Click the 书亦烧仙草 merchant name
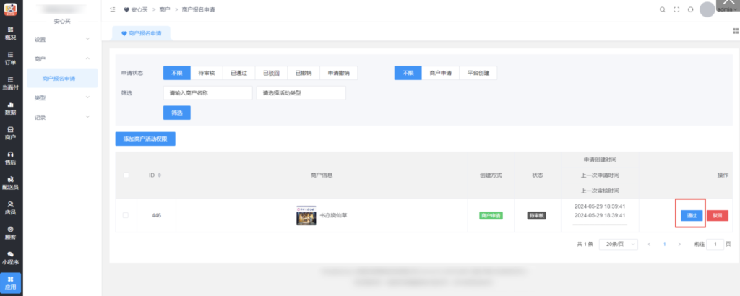Screen dimensions: 740x296 click(x=334, y=215)
